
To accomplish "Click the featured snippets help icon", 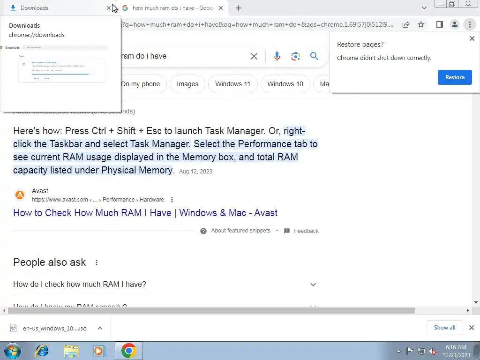I will coord(203,231).
